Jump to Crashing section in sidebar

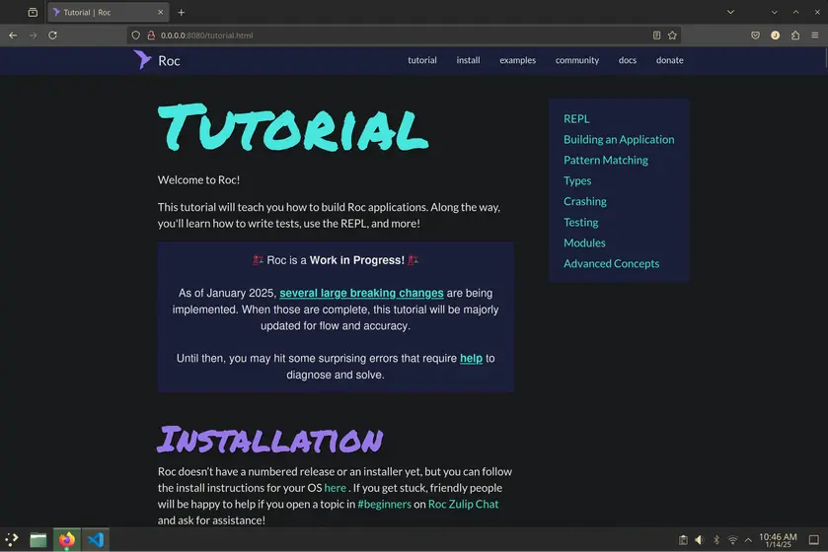[584, 201]
